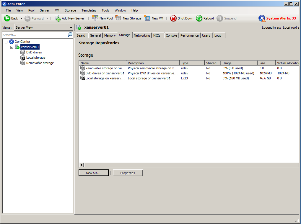Open the Views Server View dropdown
This screenshot has width=301, height=224.
pyautogui.click(x=43, y=27)
